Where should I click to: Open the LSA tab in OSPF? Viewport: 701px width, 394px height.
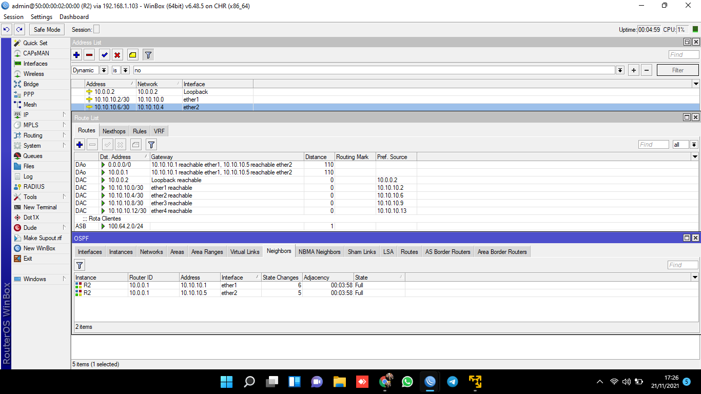coord(388,252)
